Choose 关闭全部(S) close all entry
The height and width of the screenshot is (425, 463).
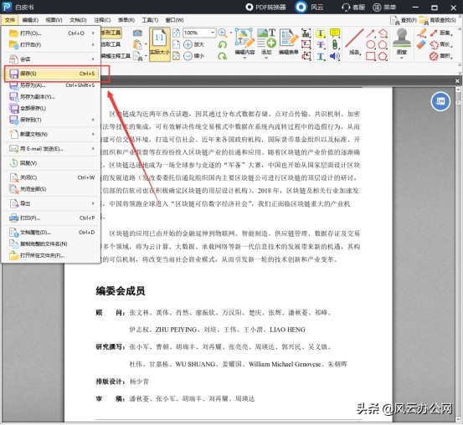(51, 189)
